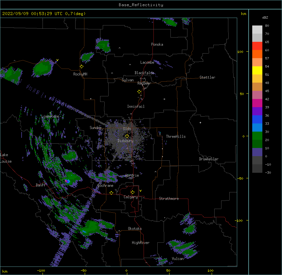Select the RockyMH label

click(80, 74)
